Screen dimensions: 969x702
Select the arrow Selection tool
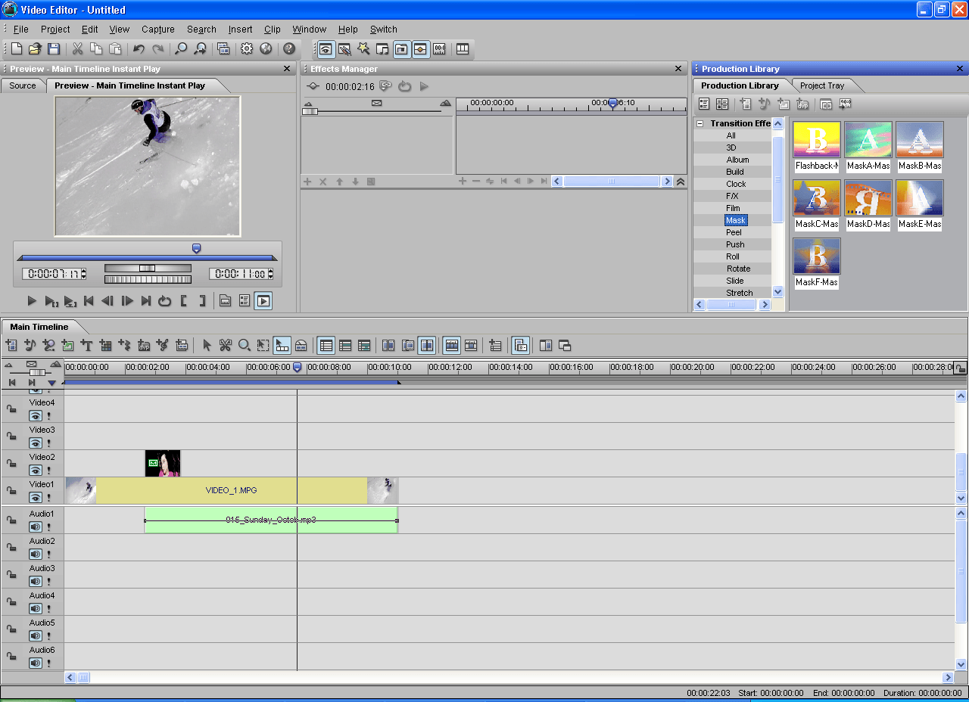(x=206, y=345)
